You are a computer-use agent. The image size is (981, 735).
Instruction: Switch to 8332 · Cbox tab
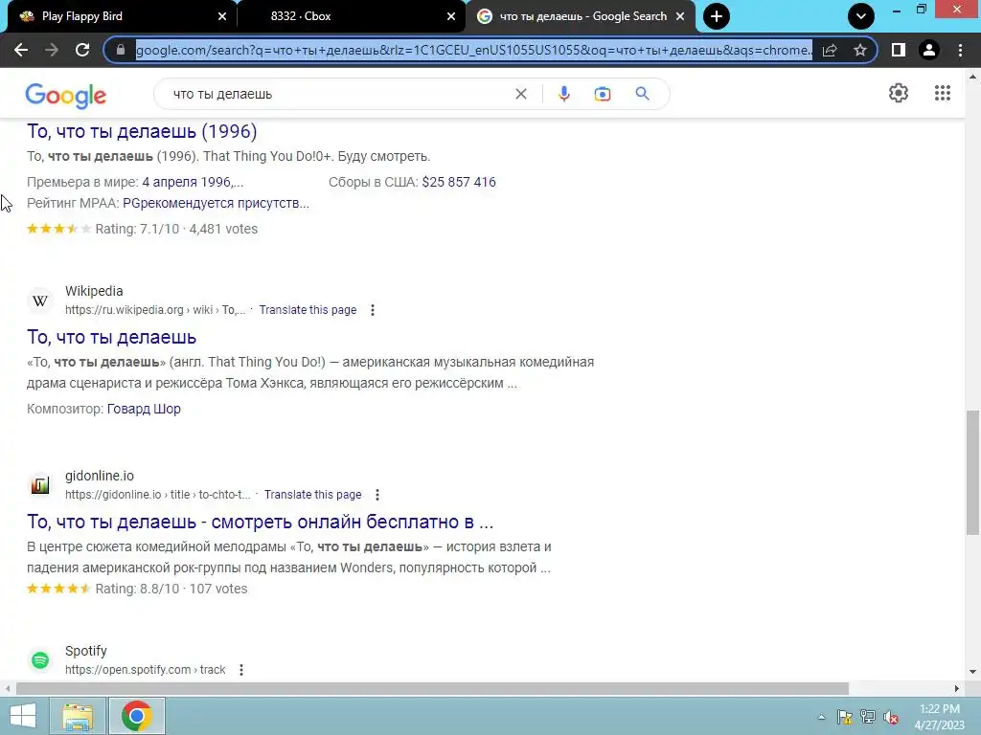coord(351,16)
